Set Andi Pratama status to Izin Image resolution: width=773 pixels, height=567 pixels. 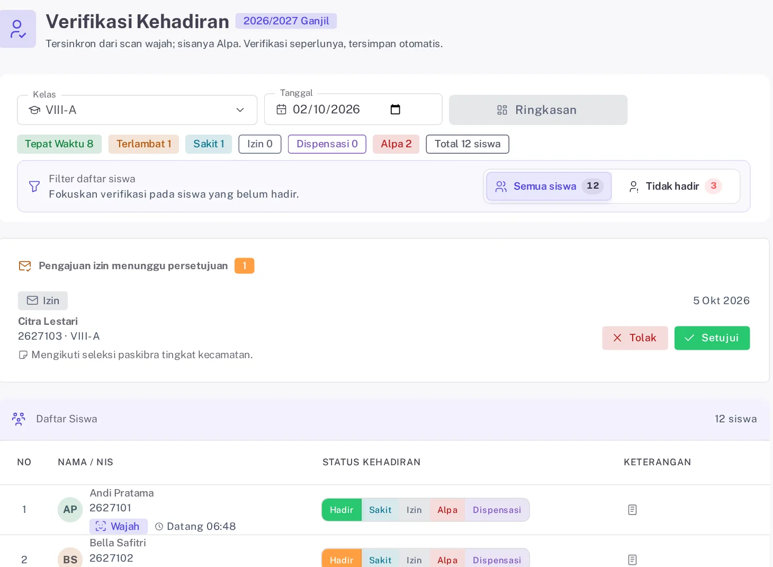pyautogui.click(x=414, y=510)
